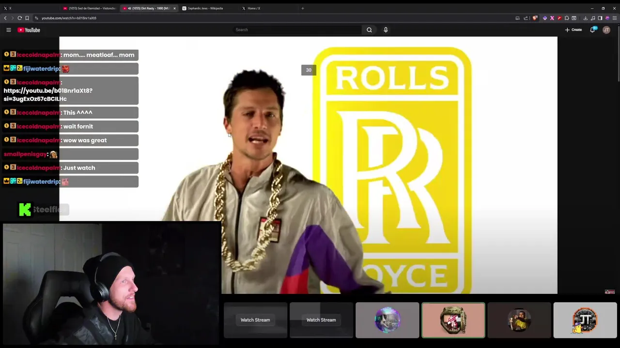Viewport: 620px width, 348px height.
Task: Open the pink X extension icon
Action: pos(552,18)
